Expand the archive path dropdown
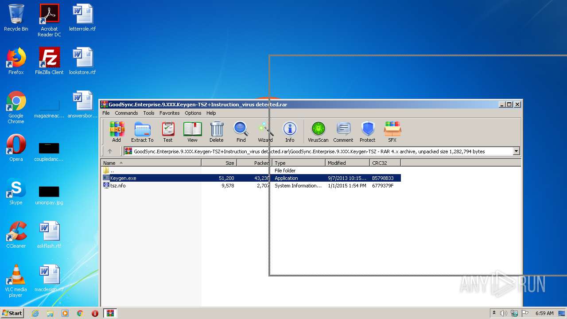The width and height of the screenshot is (567, 319). [516, 152]
